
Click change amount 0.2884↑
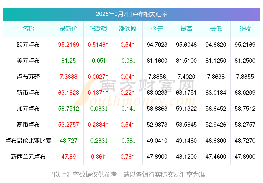98,125
